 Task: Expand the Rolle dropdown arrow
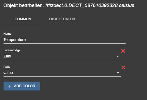click(118, 73)
